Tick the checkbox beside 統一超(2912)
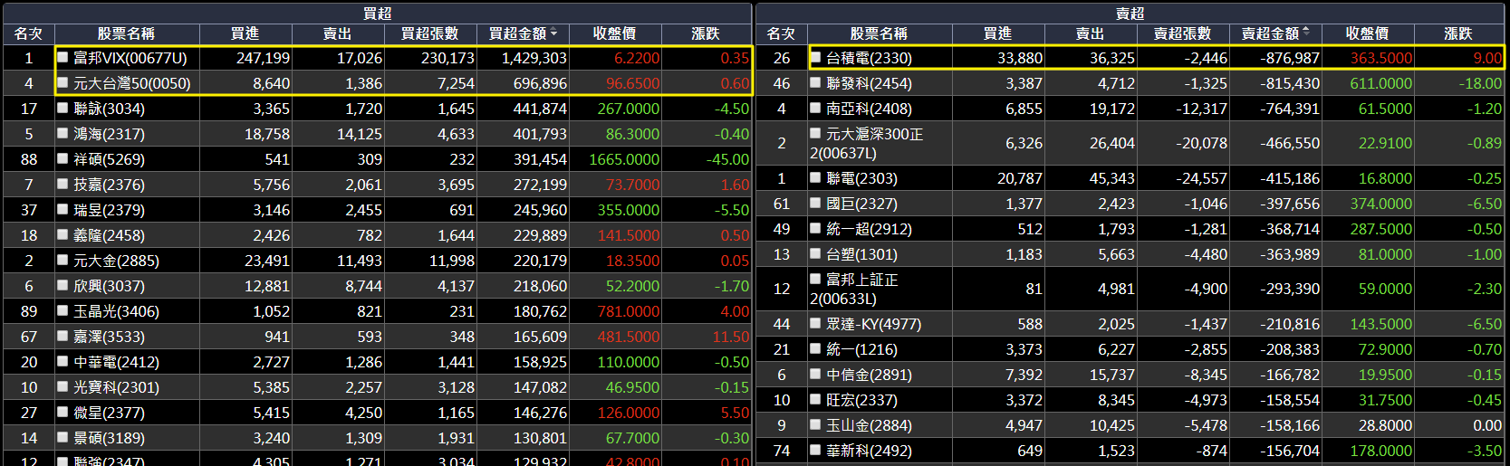Viewport: 1510px width, 466px height. pyautogui.click(x=815, y=229)
